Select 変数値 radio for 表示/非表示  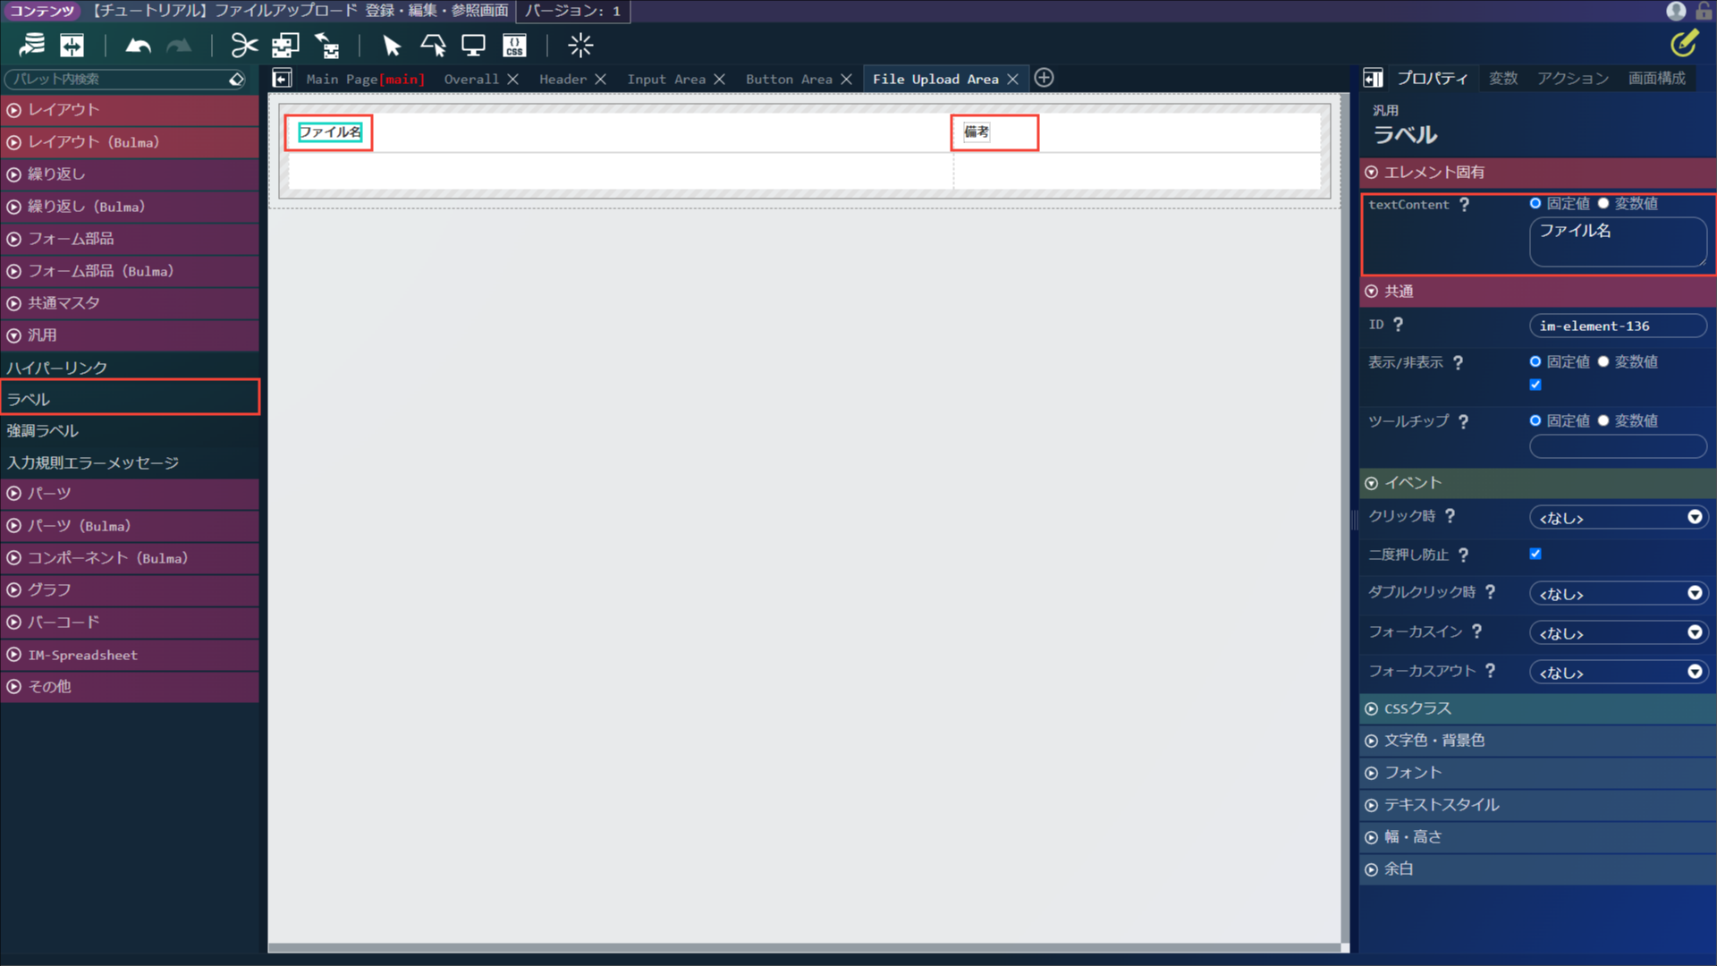pos(1603,361)
